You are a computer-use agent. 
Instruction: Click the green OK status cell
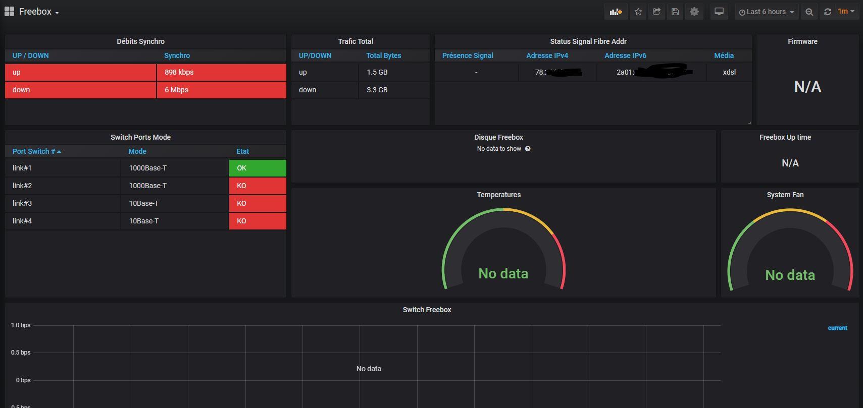coord(258,168)
